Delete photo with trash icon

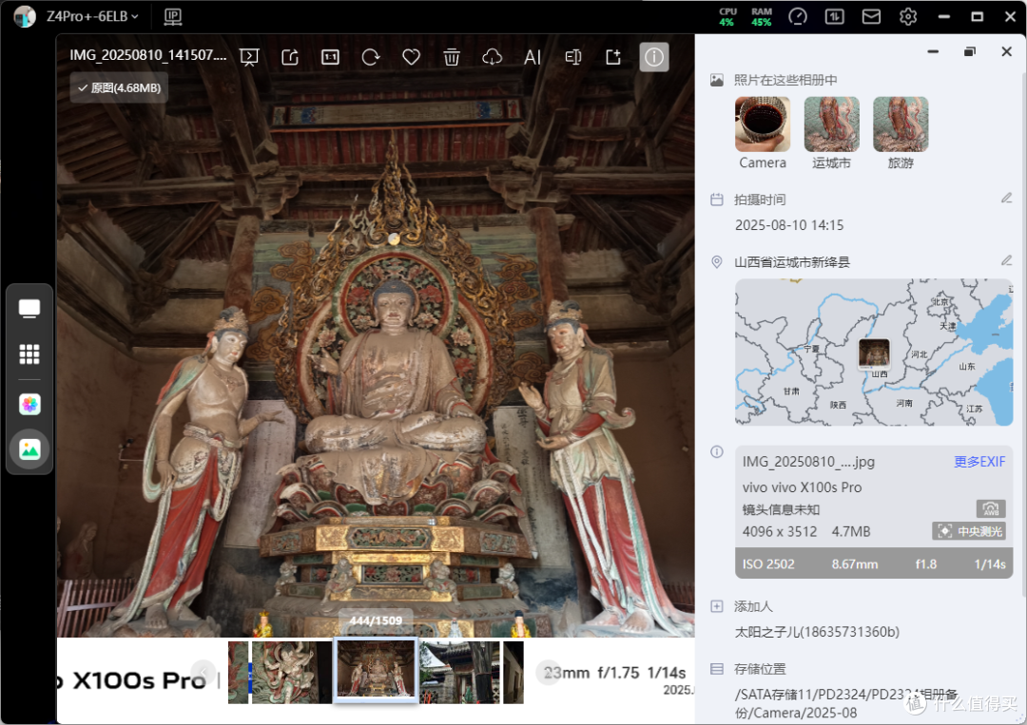(x=452, y=58)
